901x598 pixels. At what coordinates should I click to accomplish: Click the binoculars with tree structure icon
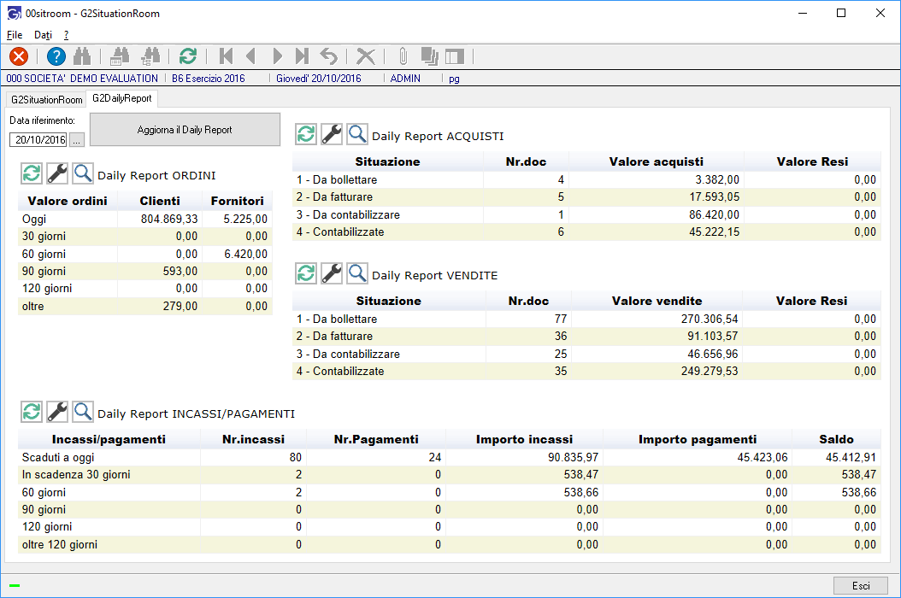point(150,56)
